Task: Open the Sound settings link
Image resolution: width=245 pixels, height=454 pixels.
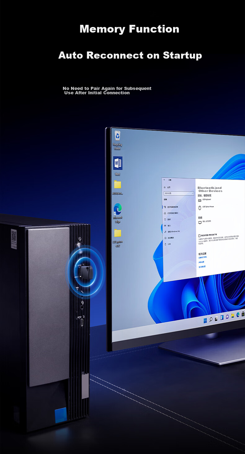Action: pos(202,262)
